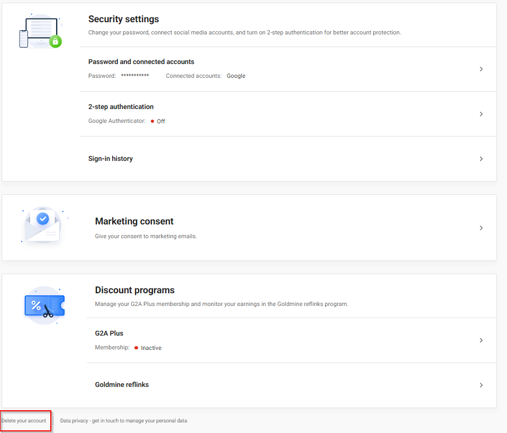Expand the Sign-in history chevron
The height and width of the screenshot is (433, 507).
(x=481, y=159)
